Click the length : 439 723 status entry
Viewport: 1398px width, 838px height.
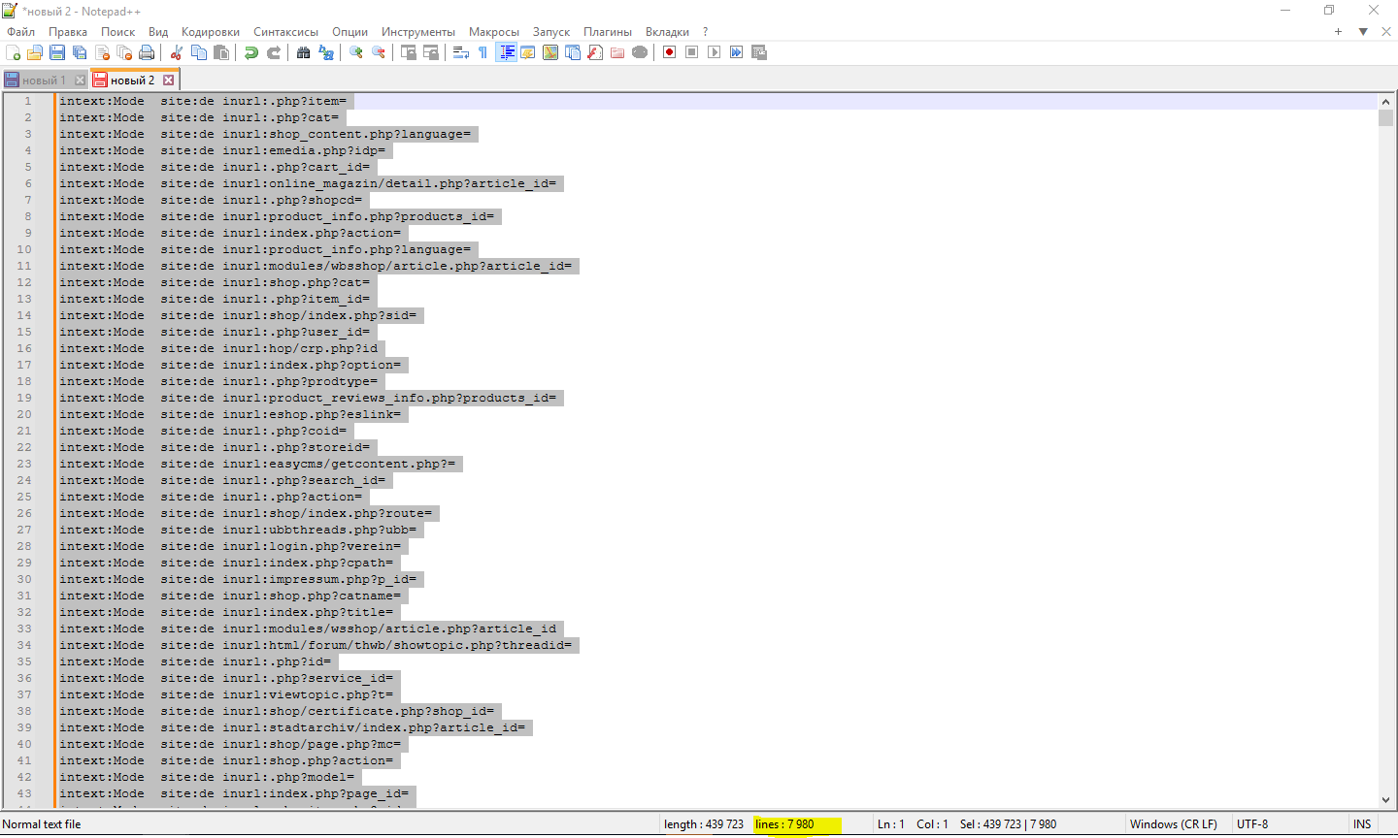704,824
